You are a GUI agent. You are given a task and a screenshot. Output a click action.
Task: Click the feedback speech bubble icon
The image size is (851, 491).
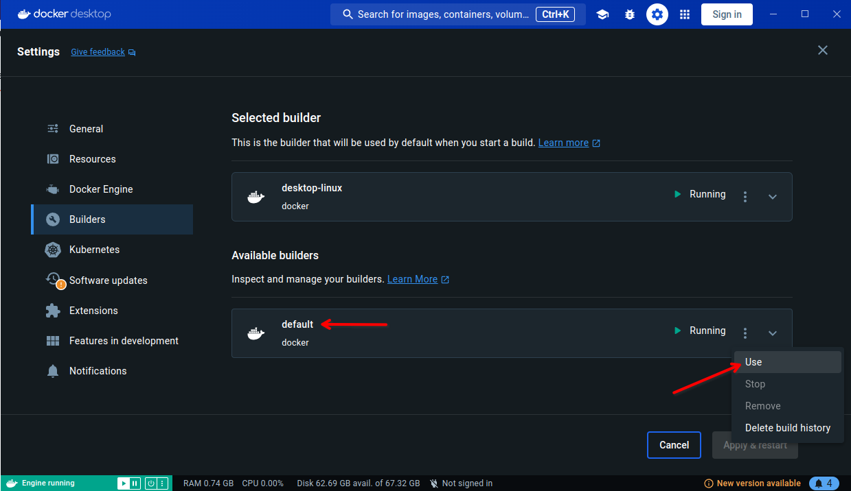132,52
